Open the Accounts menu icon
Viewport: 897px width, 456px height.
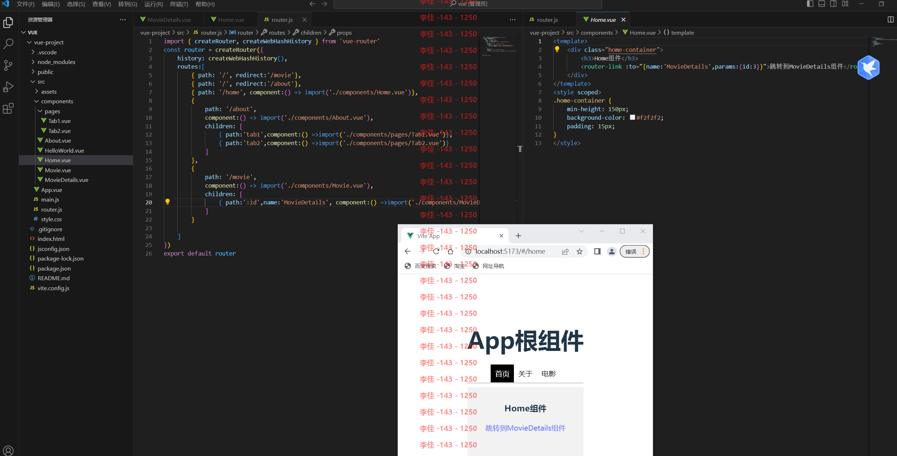pyautogui.click(x=8, y=451)
